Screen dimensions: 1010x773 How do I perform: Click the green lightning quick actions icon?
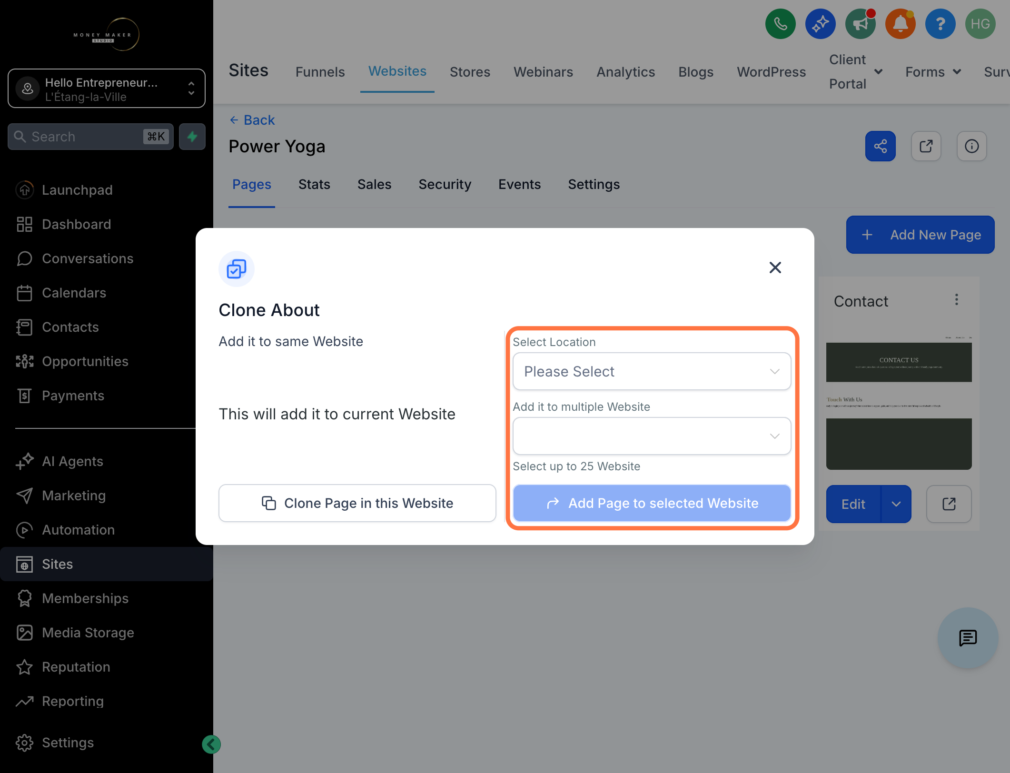coord(192,137)
